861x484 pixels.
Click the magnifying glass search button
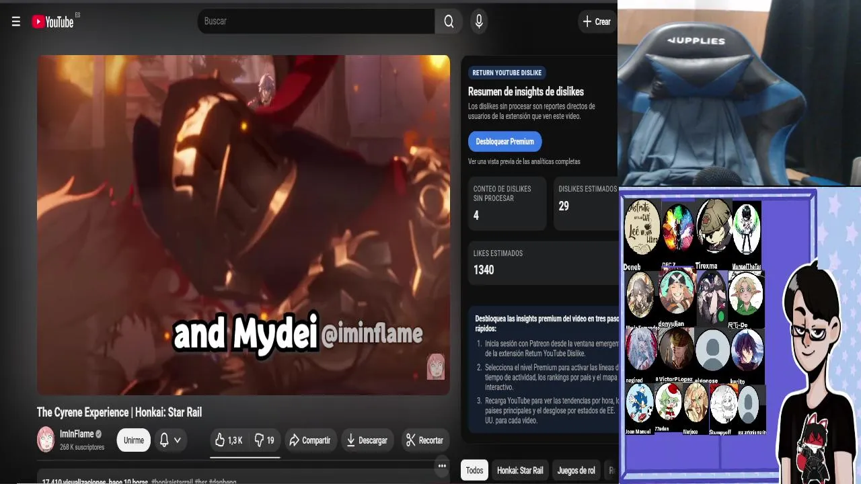449,22
